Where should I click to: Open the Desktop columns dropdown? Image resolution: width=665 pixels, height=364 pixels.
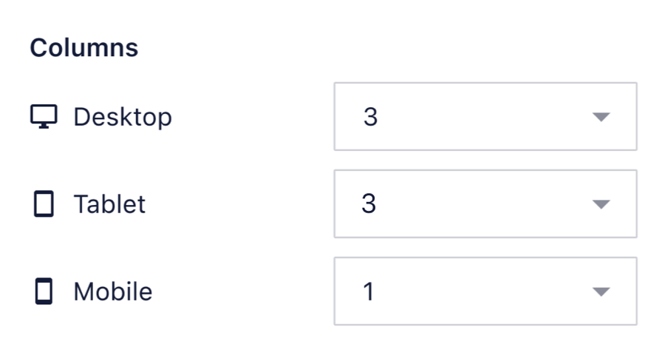[x=485, y=117]
